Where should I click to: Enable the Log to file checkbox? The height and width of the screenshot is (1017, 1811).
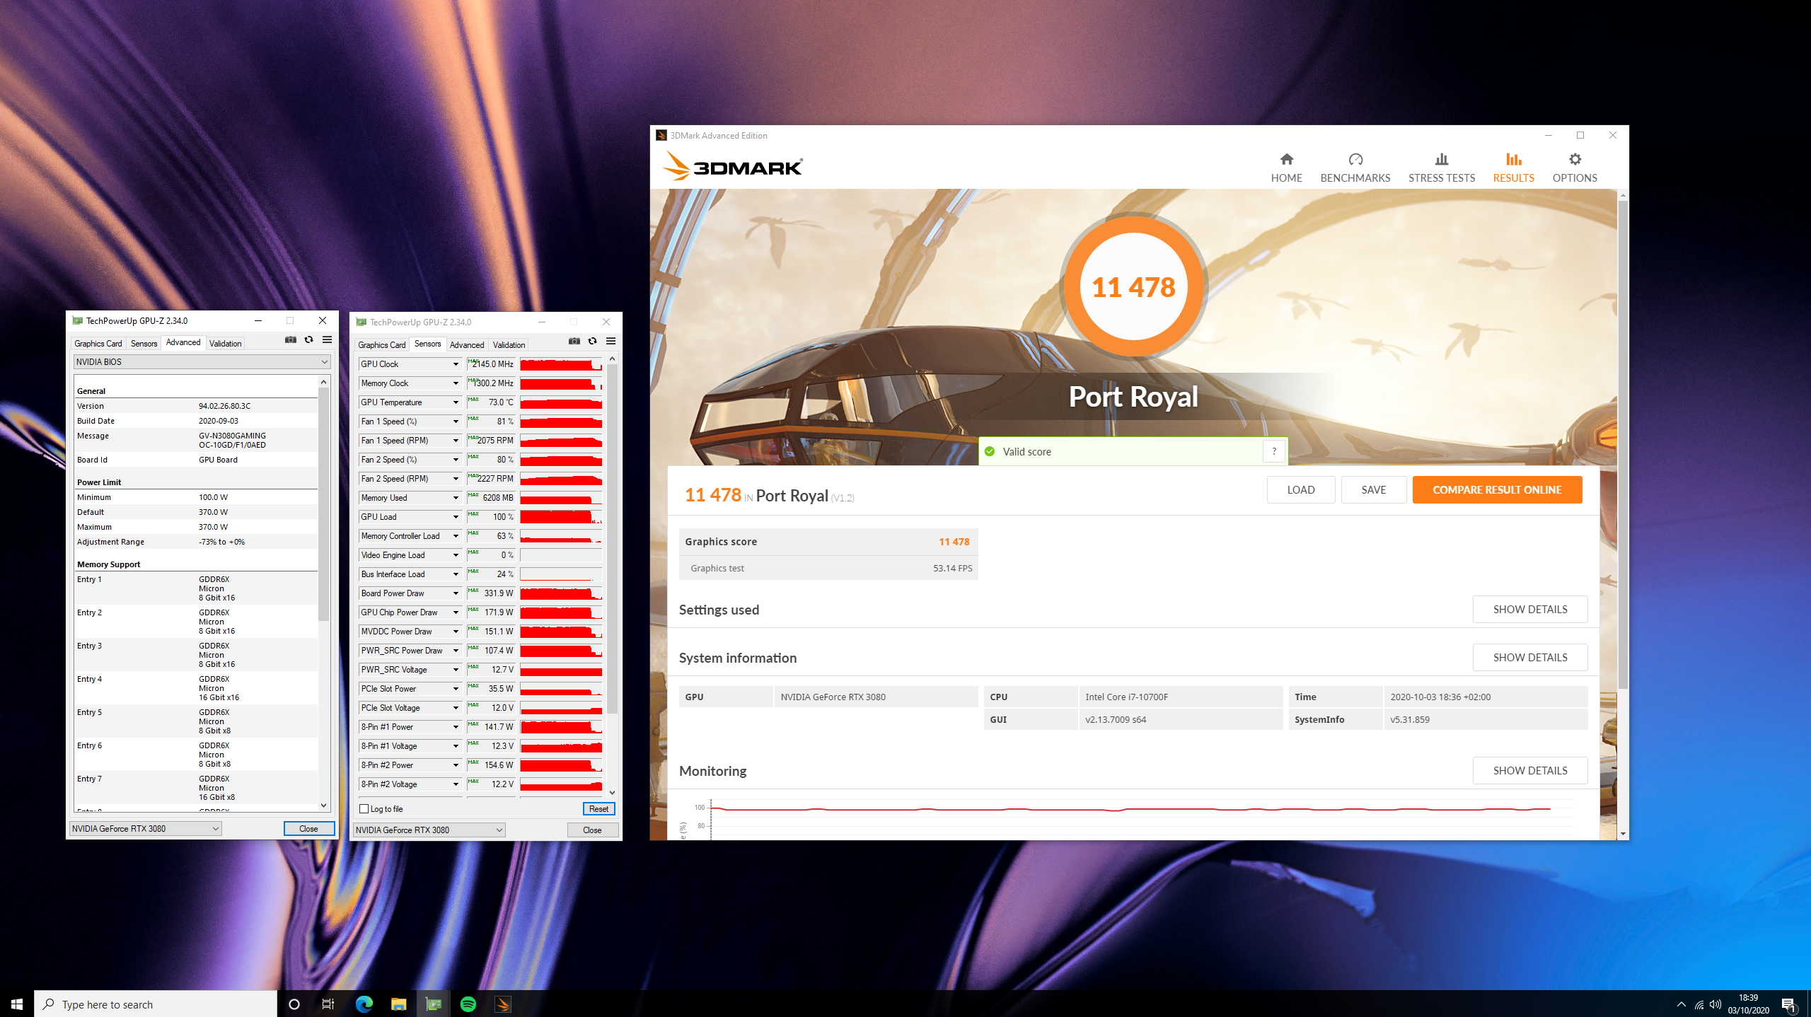tap(364, 808)
